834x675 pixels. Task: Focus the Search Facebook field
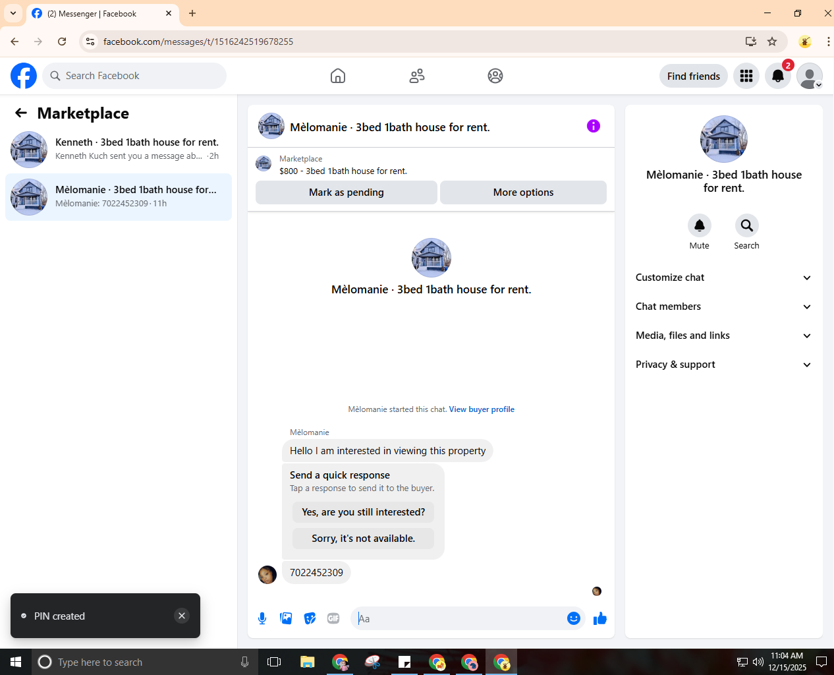click(x=134, y=76)
